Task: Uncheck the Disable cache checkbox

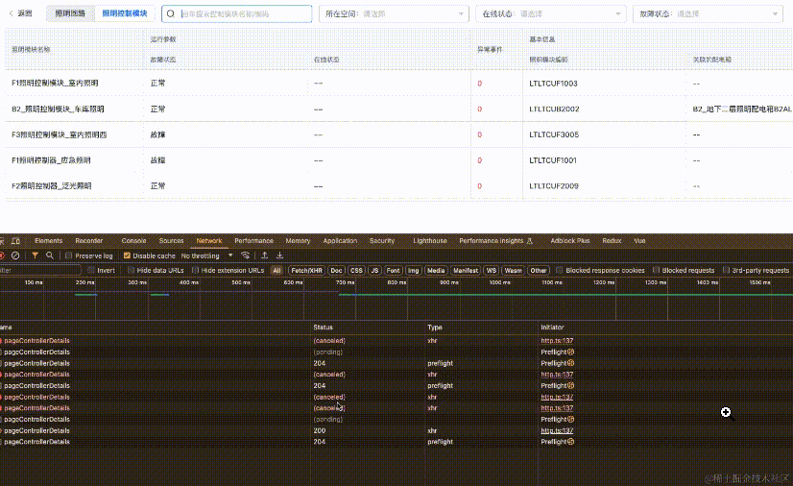Action: [x=129, y=255]
